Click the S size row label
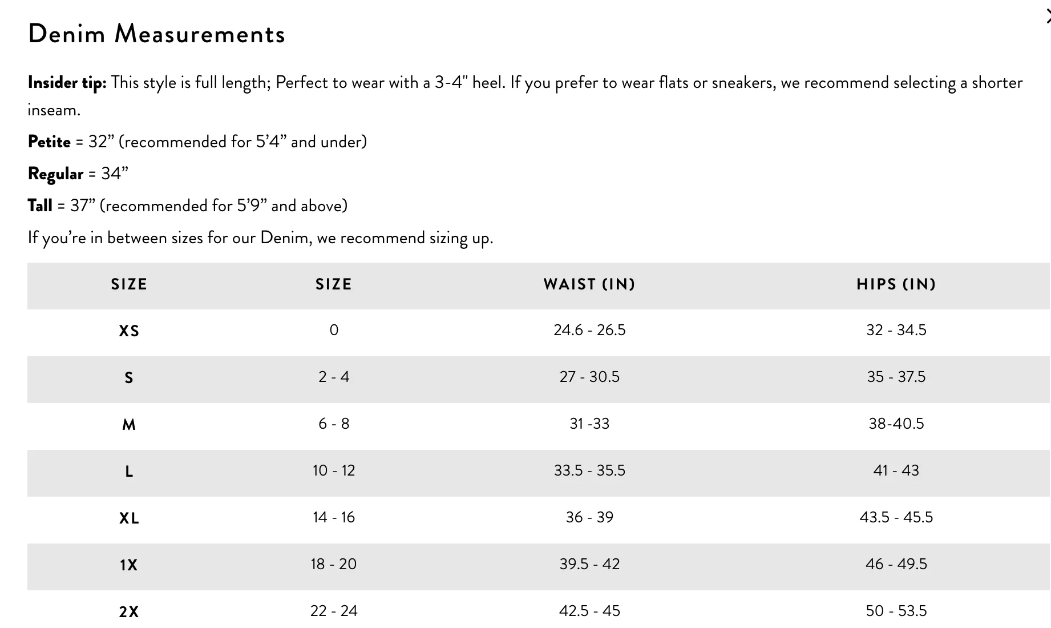This screenshot has height=628, width=1051. click(129, 378)
